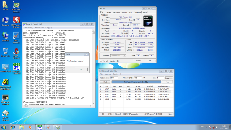Open the ? help menu in LinX

(x=120, y=74)
